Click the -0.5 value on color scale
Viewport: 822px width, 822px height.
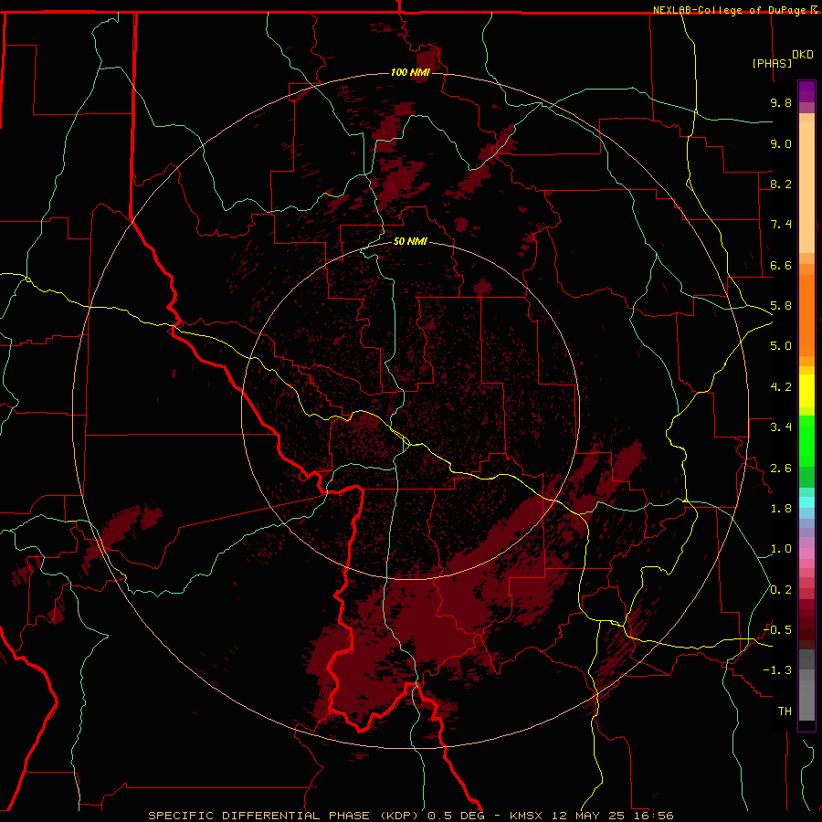pos(777,630)
